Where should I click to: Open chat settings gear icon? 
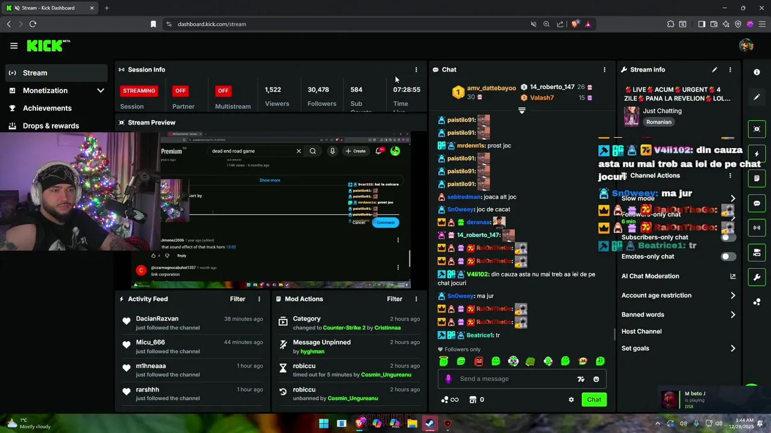(x=571, y=399)
